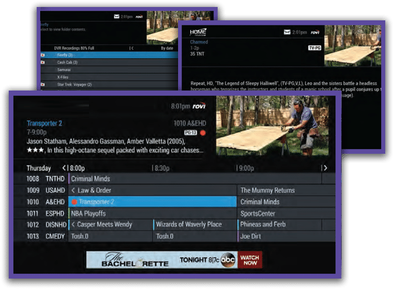This screenshot has height=289, width=394.
Task: Select X-Files recording in DVR window
Action: point(109,77)
